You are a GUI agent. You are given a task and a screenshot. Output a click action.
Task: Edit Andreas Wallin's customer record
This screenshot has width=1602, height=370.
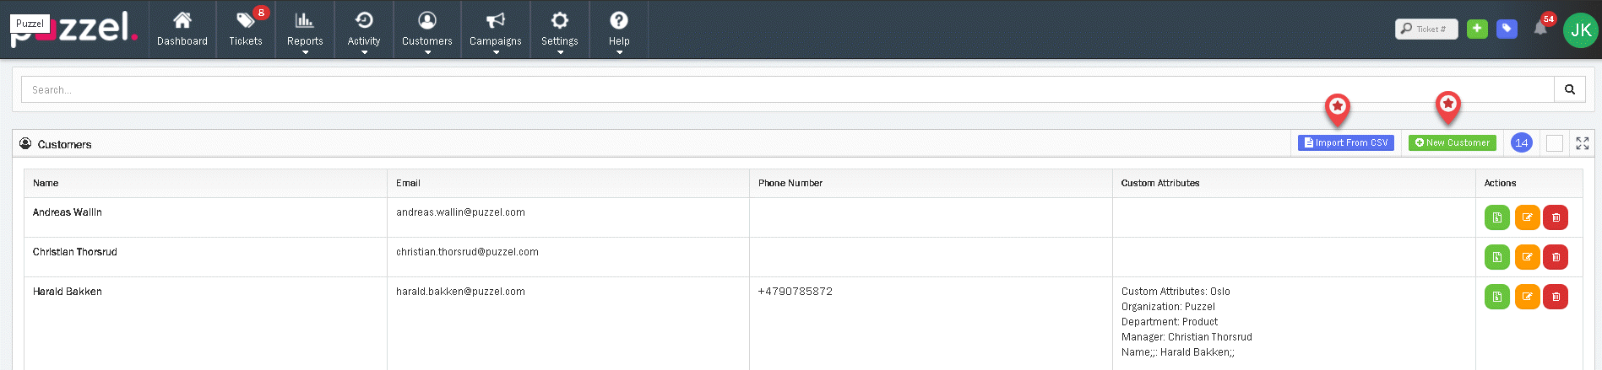coord(1527,217)
